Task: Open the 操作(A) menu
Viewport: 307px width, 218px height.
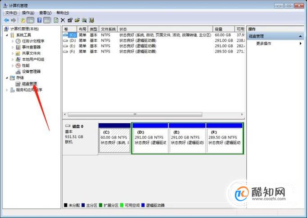Action: pyautogui.click(x=28, y=13)
